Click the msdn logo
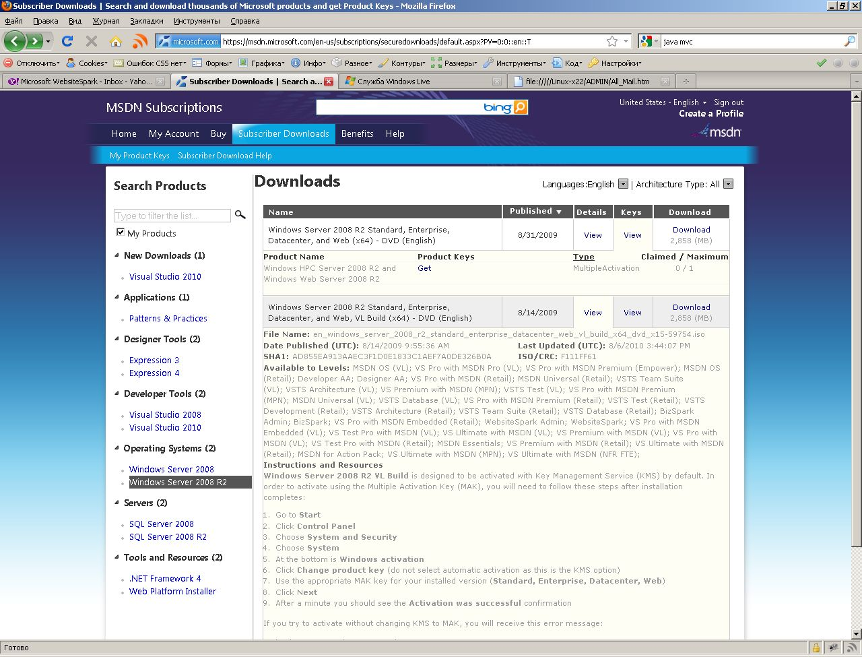This screenshot has width=862, height=657. click(717, 131)
